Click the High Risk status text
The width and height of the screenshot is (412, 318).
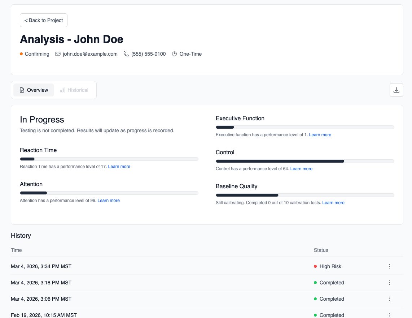click(x=330, y=266)
